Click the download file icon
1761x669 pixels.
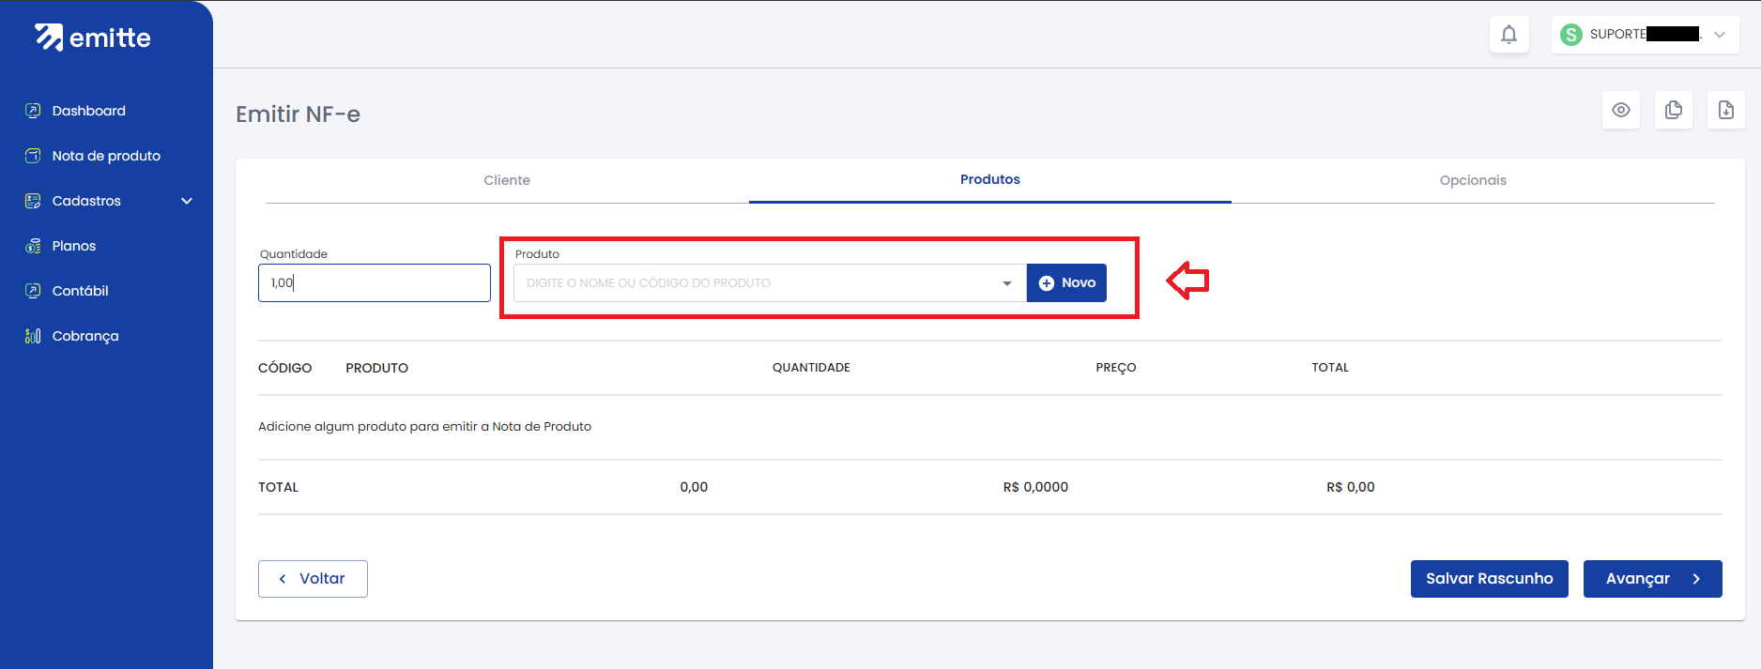pos(1725,111)
